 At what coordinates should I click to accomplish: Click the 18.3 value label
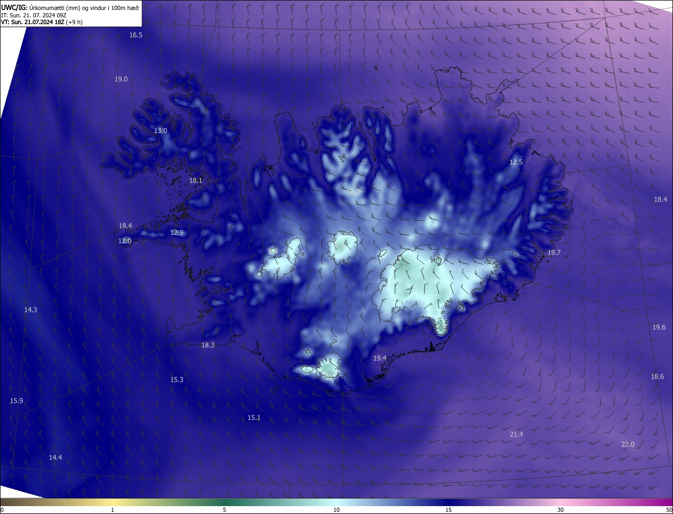coord(208,345)
